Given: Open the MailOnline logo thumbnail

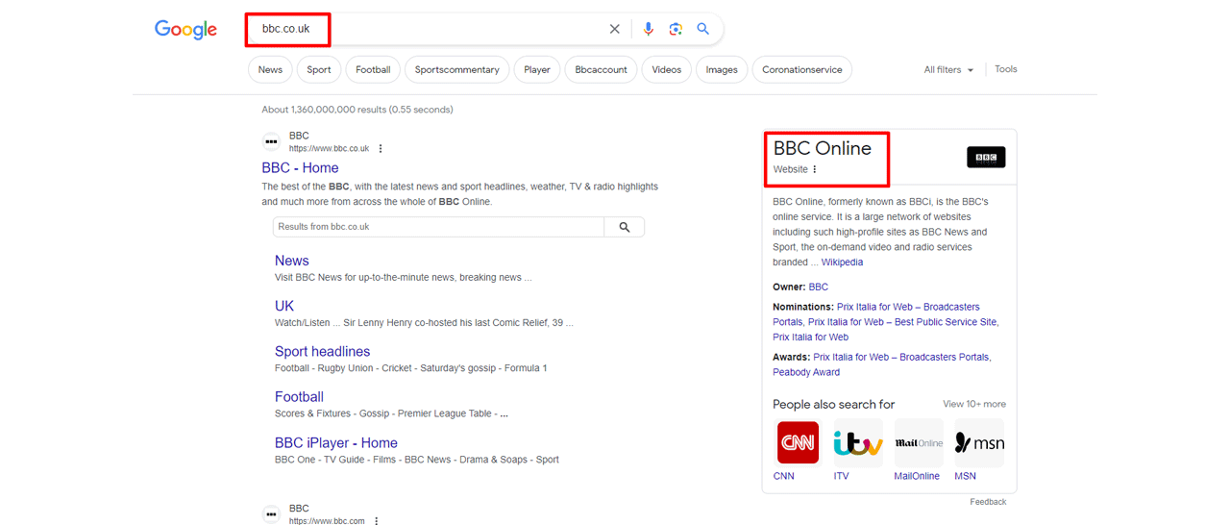Looking at the screenshot, I should (x=919, y=442).
